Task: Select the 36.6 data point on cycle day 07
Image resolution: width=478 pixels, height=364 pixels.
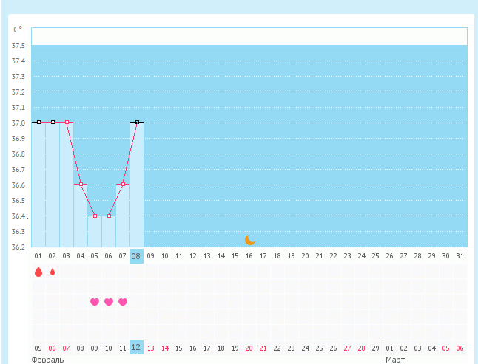Action: coord(123,184)
